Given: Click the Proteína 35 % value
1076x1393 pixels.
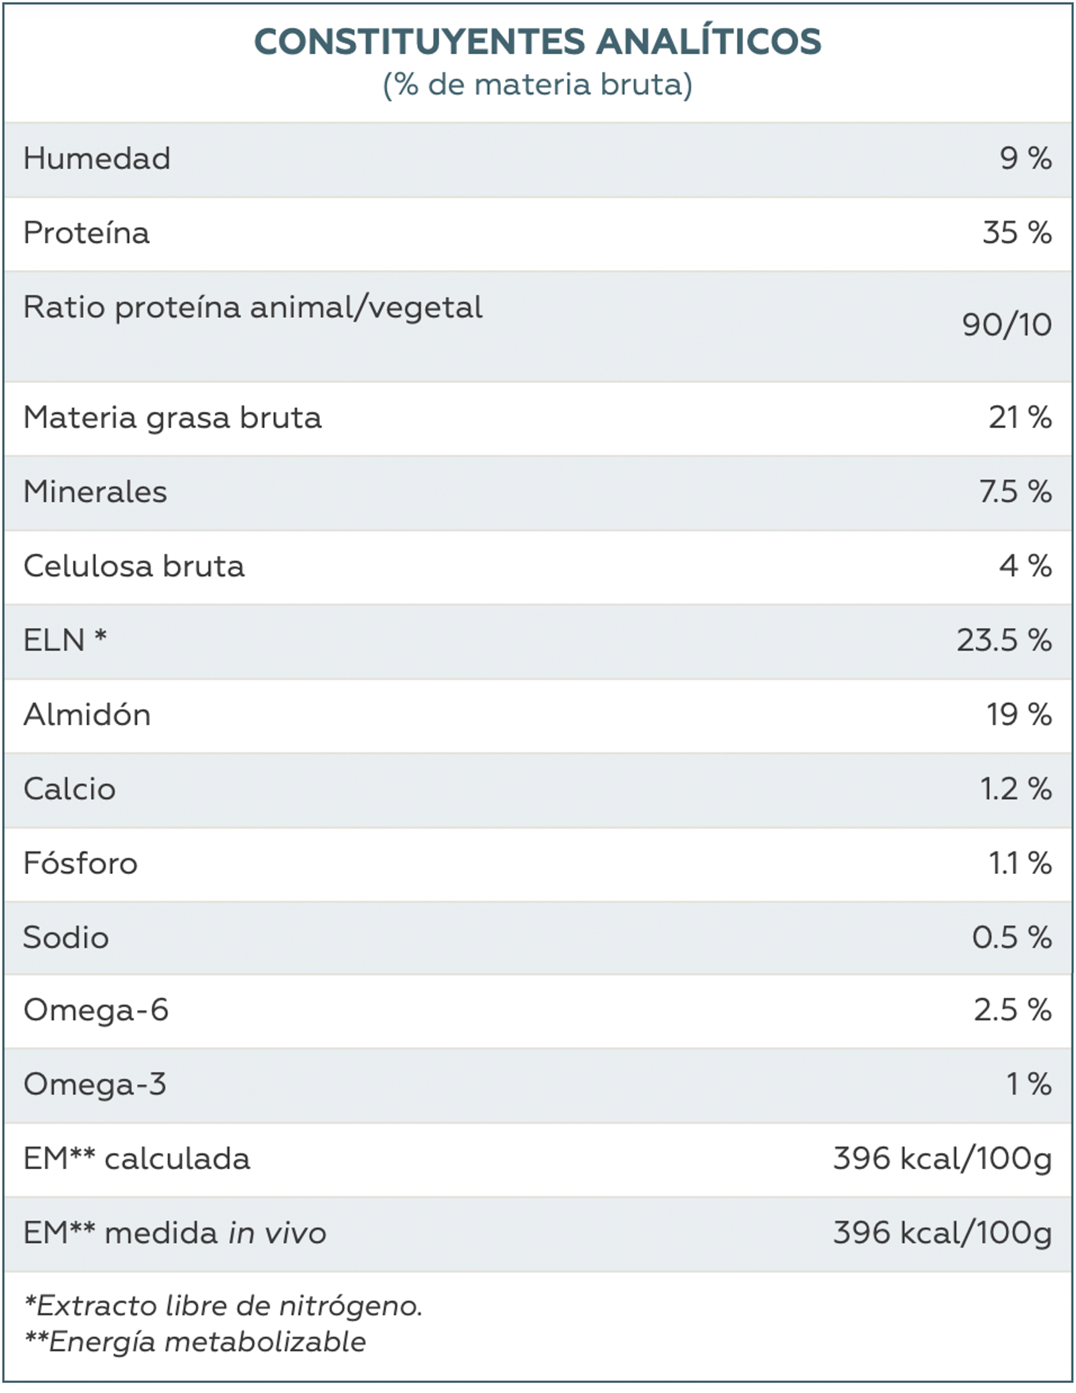Looking at the screenshot, I should [x=1017, y=233].
